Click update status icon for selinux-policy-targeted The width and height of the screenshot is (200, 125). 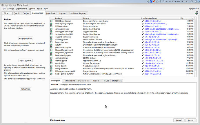tap(51, 23)
